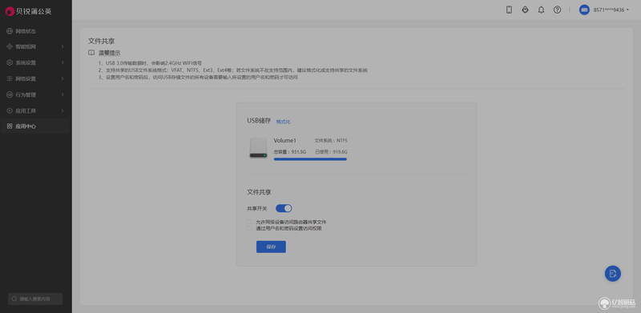Screen dimensions: 641x313
Task: Go to 网络状态 in sidebar
Action: click(36, 31)
